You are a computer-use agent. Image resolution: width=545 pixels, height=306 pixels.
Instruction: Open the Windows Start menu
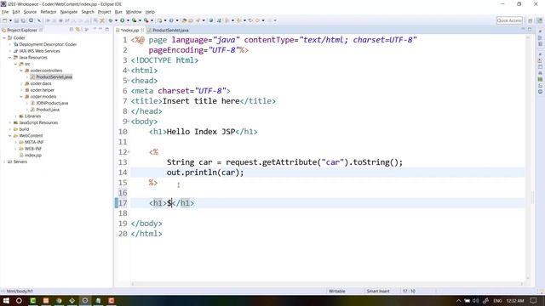point(6,300)
